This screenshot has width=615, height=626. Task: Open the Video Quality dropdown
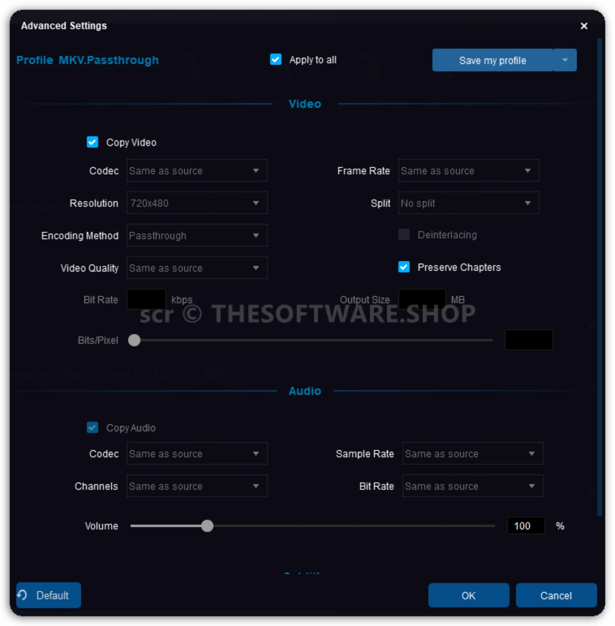click(197, 268)
